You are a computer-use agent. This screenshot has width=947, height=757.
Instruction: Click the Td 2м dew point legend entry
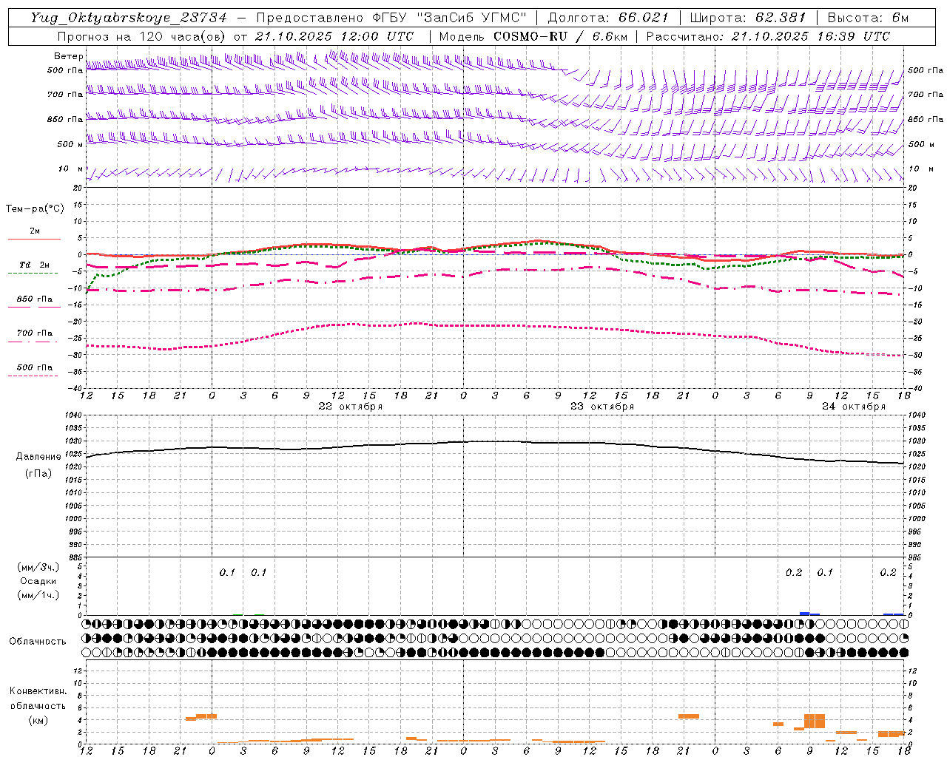coord(35,265)
